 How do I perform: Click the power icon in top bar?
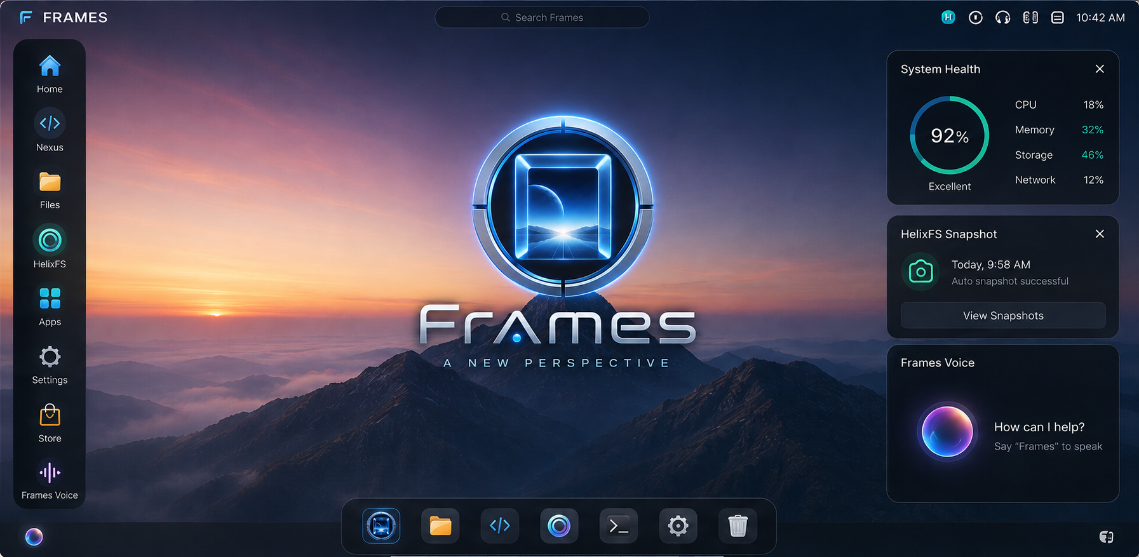(976, 18)
